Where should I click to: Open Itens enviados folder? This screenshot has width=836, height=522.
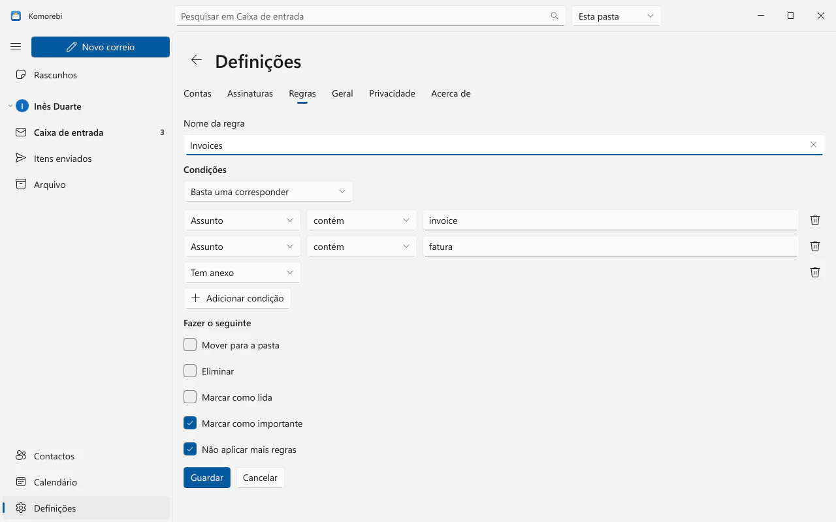tap(86, 159)
